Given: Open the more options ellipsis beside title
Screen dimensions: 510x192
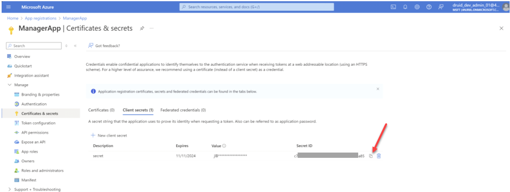Looking at the screenshot, I should [151, 28].
